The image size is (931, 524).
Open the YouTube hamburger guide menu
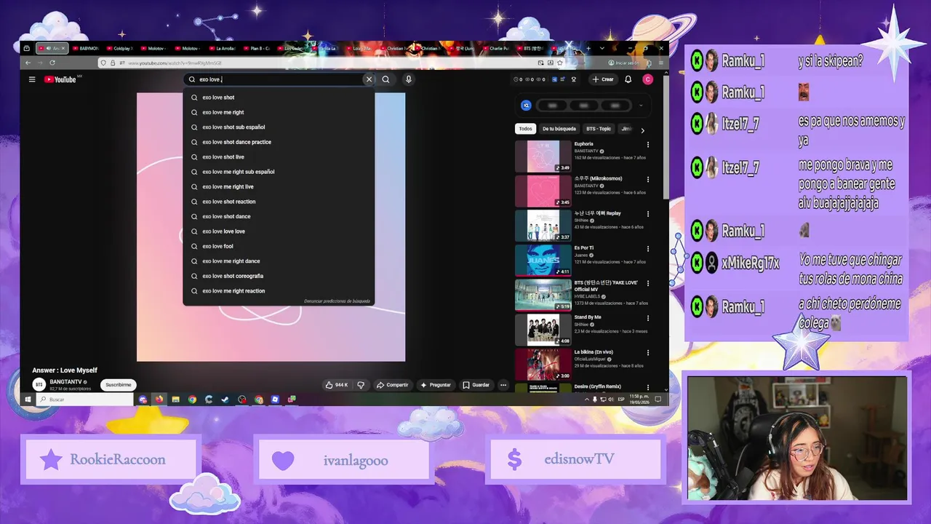pos(32,79)
